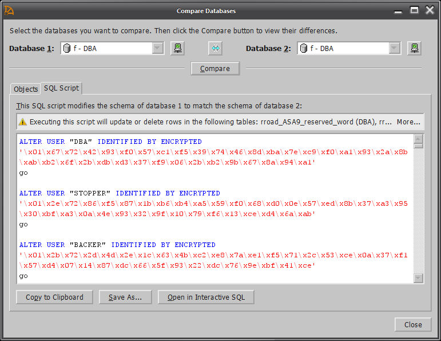
Task: Click the Save As... button
Action: [x=125, y=297]
